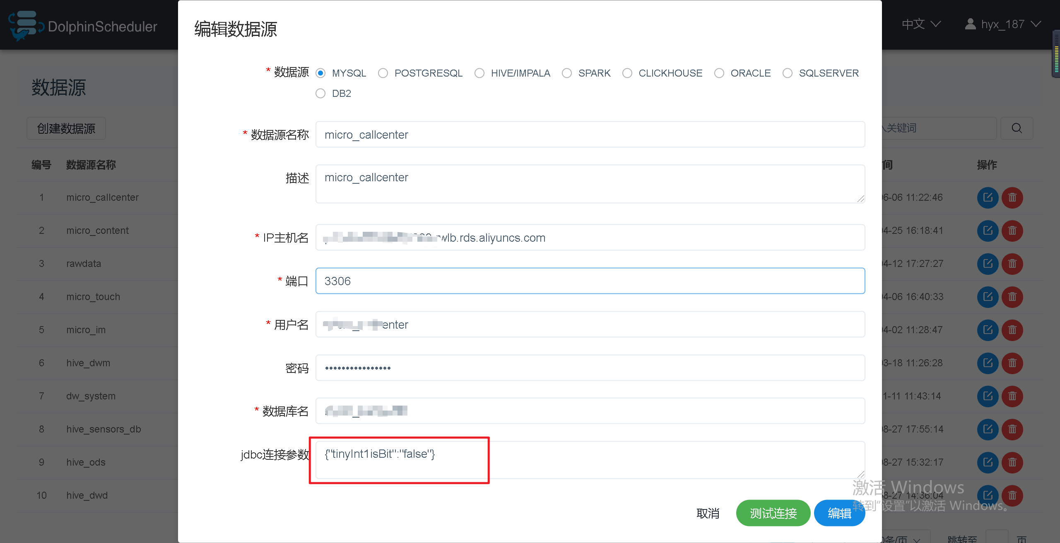Viewport: 1060px width, 543px height.
Task: Click delete icon for micro_callcenter row
Action: pyautogui.click(x=1012, y=197)
